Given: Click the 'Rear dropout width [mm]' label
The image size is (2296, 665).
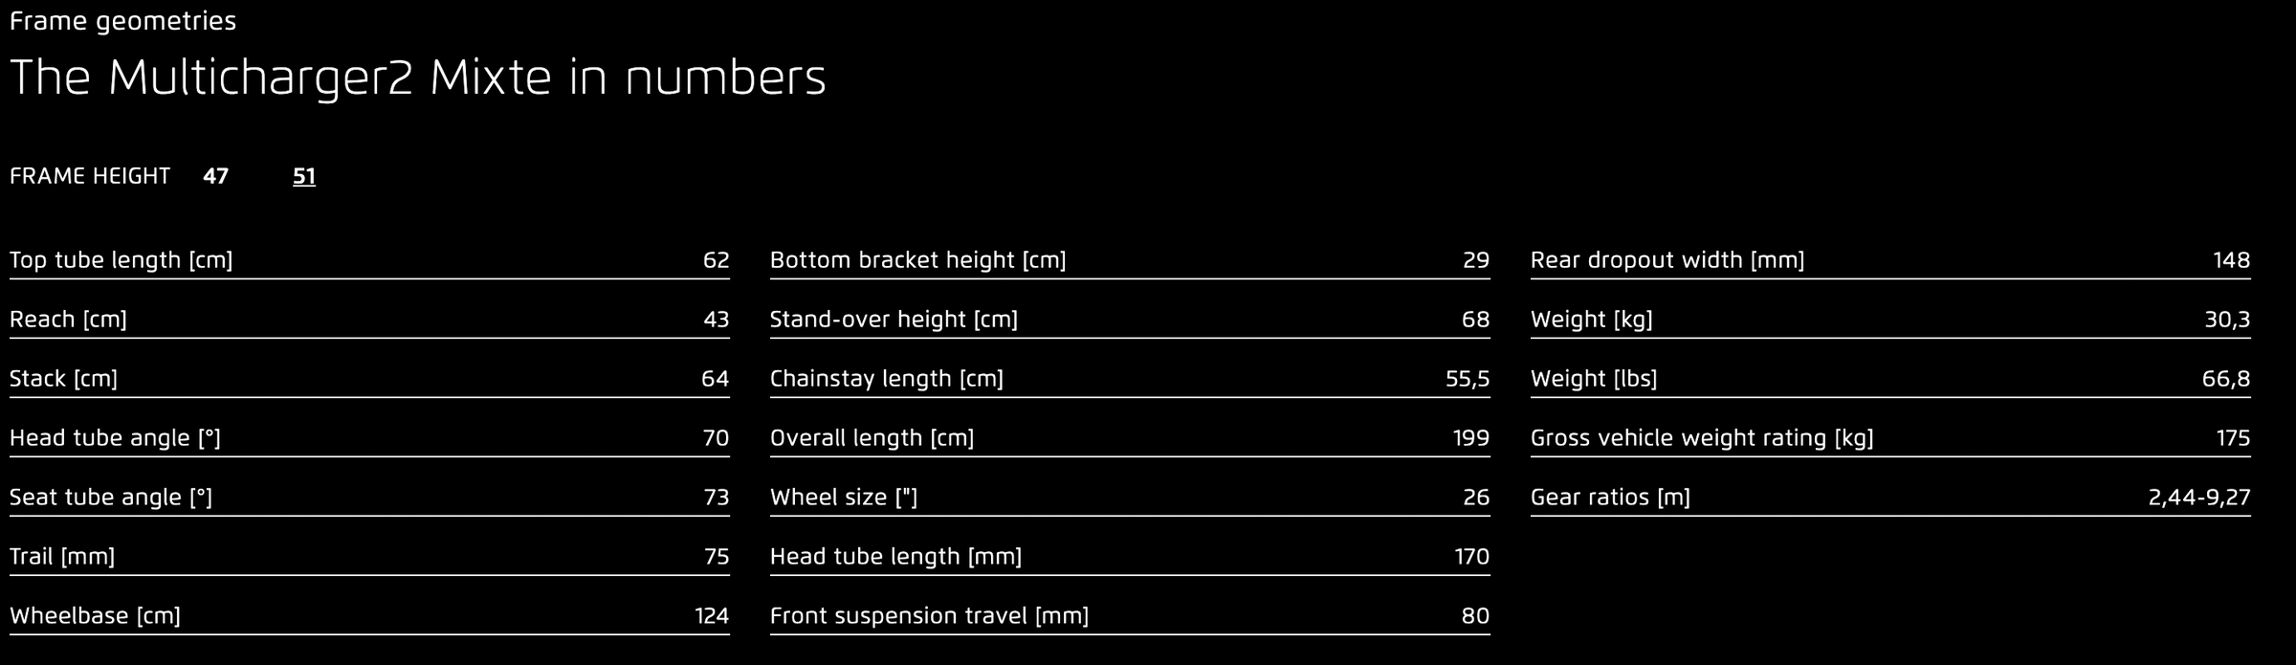Looking at the screenshot, I should (1667, 260).
